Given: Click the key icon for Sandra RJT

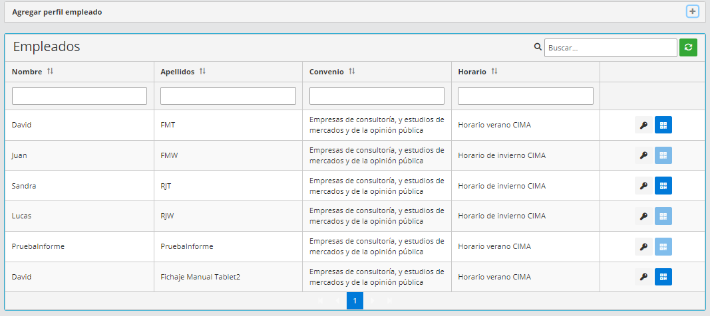Looking at the screenshot, I should pos(643,186).
